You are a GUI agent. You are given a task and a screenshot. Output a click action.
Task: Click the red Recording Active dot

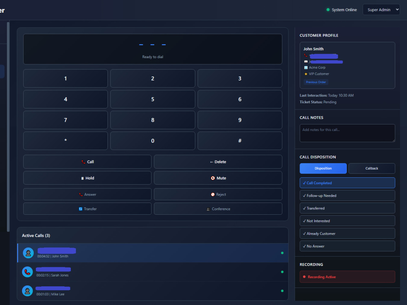tap(304, 277)
